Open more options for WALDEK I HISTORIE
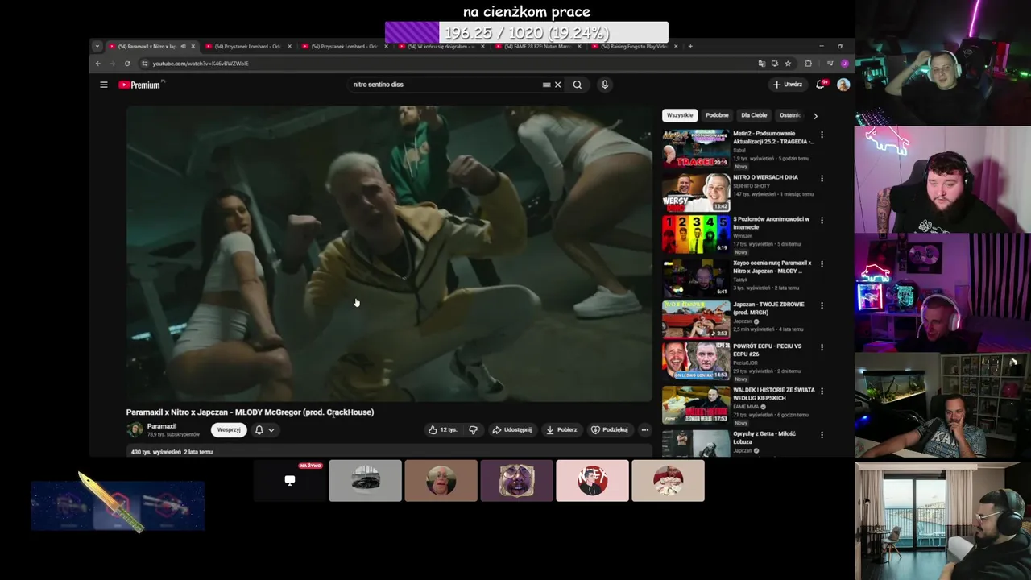The width and height of the screenshot is (1031, 580). click(822, 391)
